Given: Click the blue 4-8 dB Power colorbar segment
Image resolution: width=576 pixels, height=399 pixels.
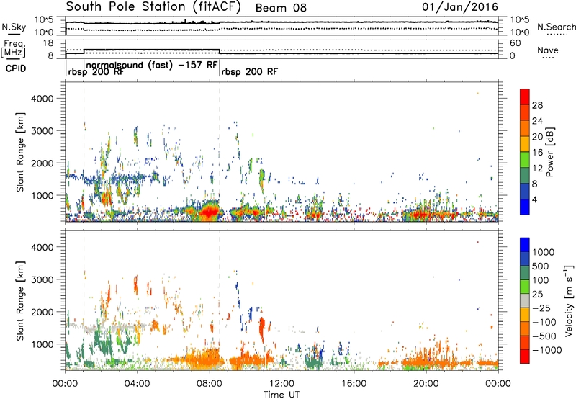Looking at the screenshot, I should tap(525, 192).
